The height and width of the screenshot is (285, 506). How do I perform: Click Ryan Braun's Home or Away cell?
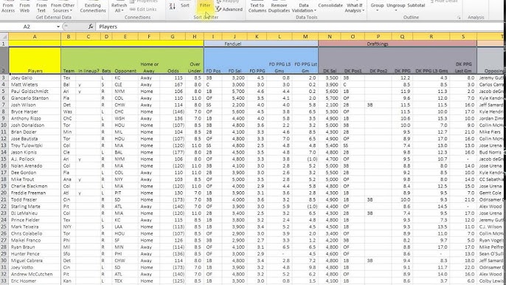click(149, 247)
